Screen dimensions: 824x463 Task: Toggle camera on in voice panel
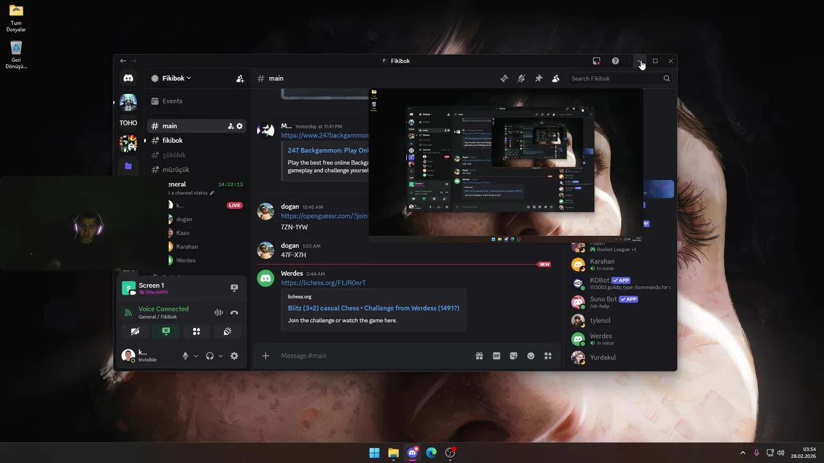point(135,331)
